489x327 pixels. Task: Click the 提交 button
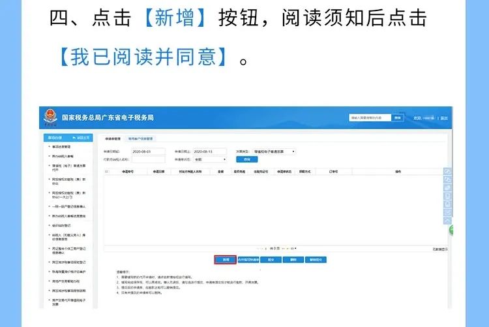271,260
